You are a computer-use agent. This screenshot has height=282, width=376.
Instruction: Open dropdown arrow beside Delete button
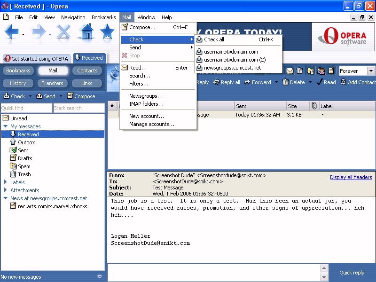click(310, 82)
